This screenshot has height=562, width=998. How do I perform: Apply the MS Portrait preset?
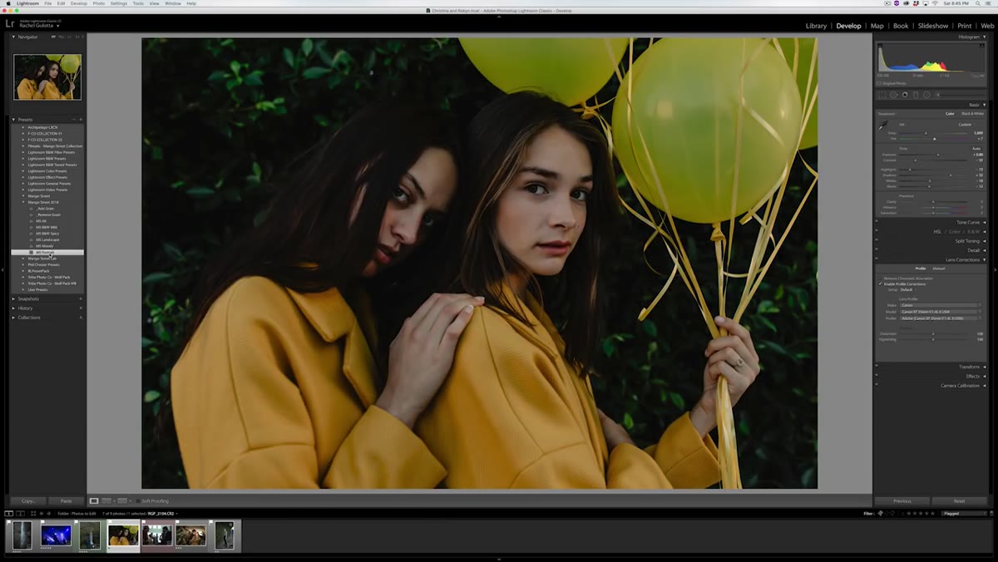tap(47, 252)
